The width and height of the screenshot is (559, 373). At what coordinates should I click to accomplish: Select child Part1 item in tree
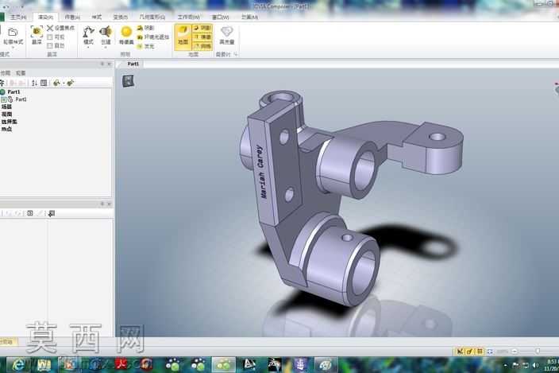21,99
